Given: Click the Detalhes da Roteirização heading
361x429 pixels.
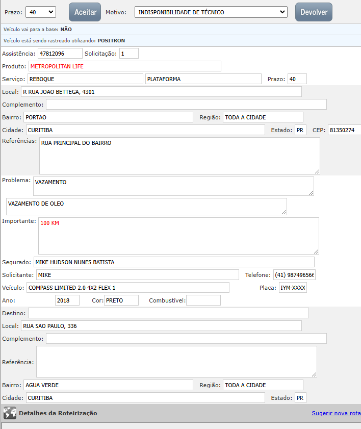Looking at the screenshot, I should [58, 413].
